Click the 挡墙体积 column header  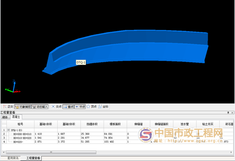[92, 124]
